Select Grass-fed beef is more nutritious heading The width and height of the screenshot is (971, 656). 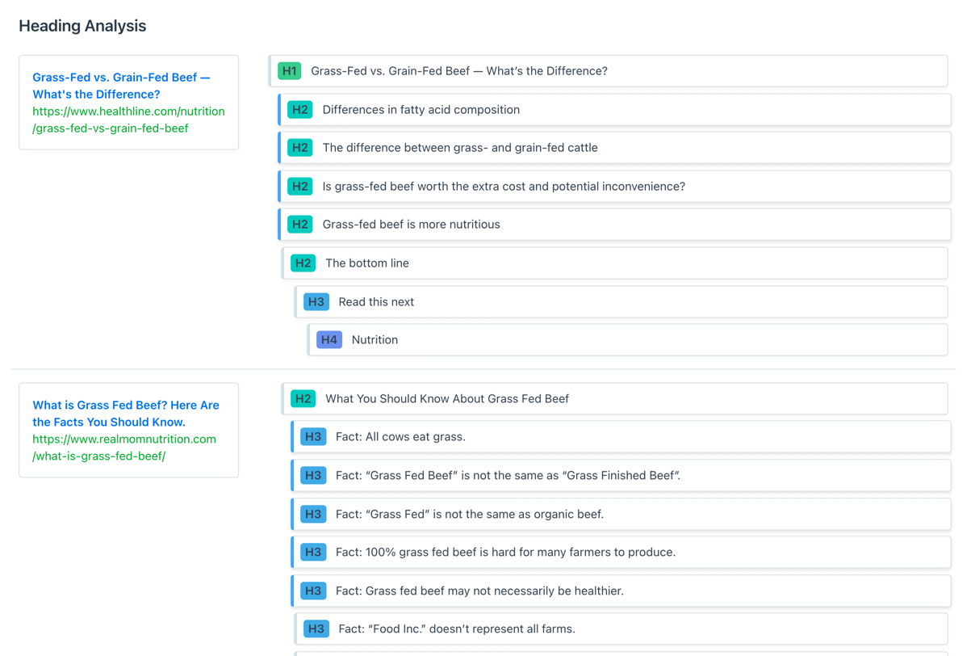(x=411, y=225)
